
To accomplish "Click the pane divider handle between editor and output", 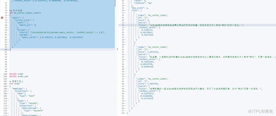I will [x=117, y=49].
